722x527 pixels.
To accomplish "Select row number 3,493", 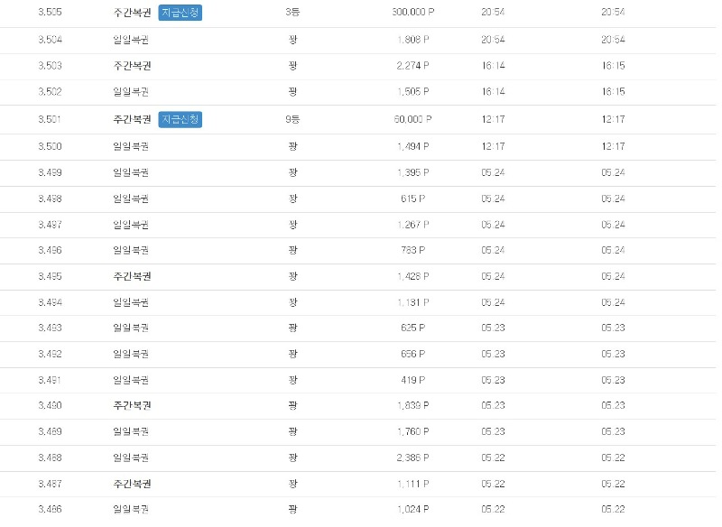I will pyautogui.click(x=50, y=328).
